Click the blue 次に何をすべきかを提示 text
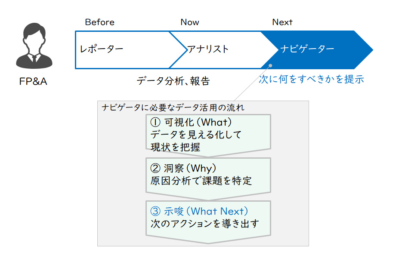The image size is (396, 258). pyautogui.click(x=312, y=79)
